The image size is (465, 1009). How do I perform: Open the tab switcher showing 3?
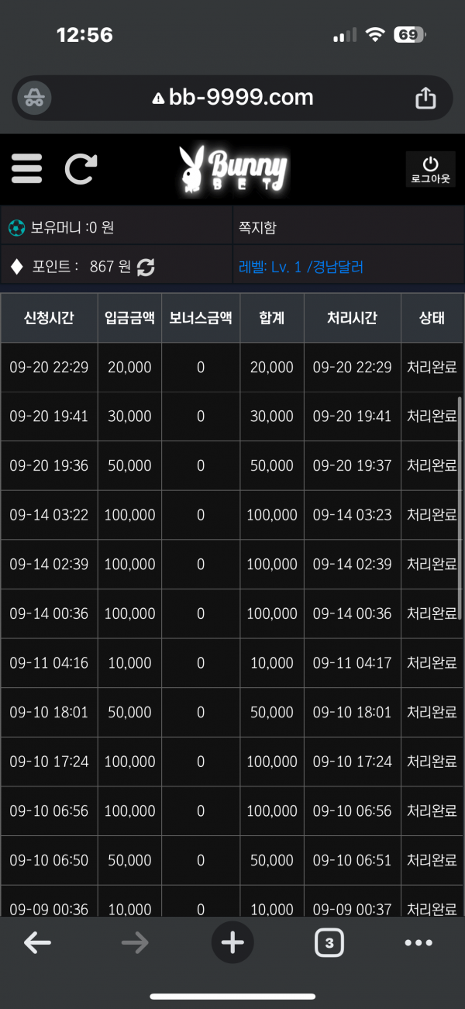tap(329, 942)
